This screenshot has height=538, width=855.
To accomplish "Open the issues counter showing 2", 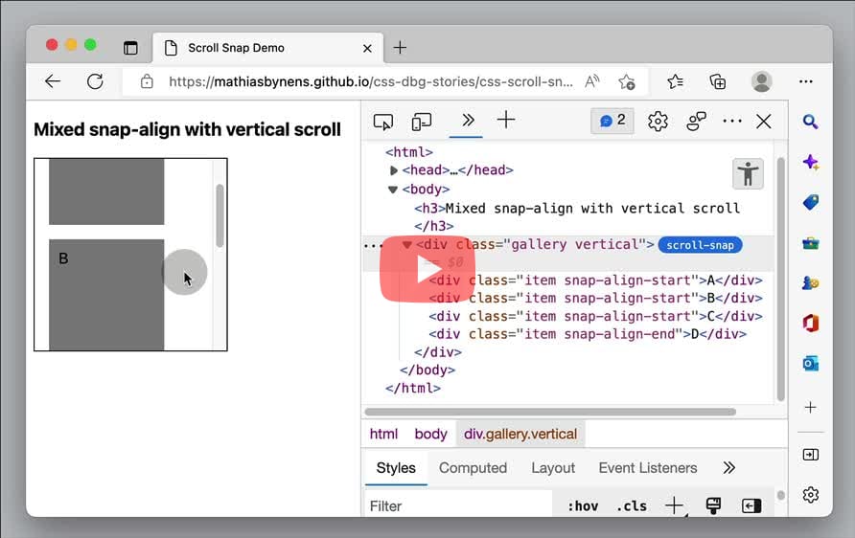I will [612, 121].
